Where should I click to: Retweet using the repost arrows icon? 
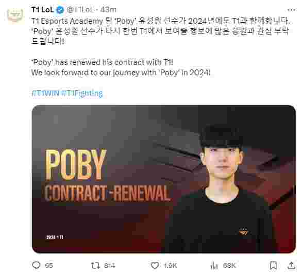pos(95,265)
